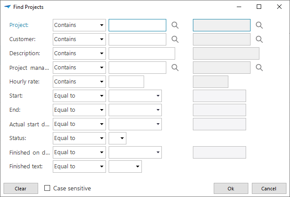Viewport: 290px width, 197px height.
Task: Click the first Hourly rate input field
Action: click(126, 82)
